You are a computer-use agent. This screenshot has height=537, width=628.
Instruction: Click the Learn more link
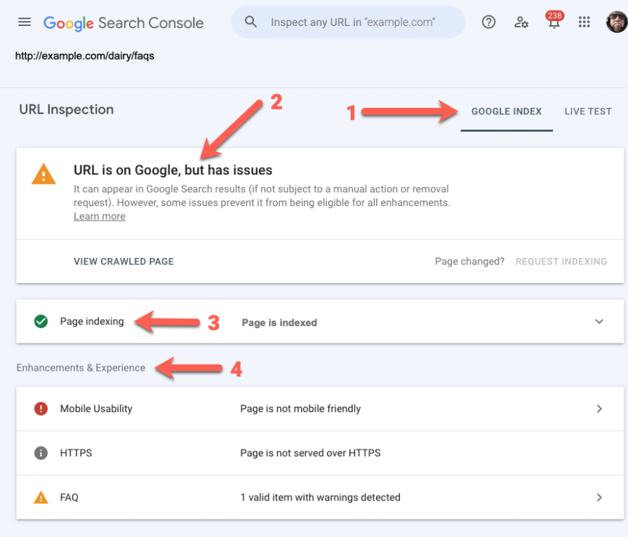click(100, 217)
